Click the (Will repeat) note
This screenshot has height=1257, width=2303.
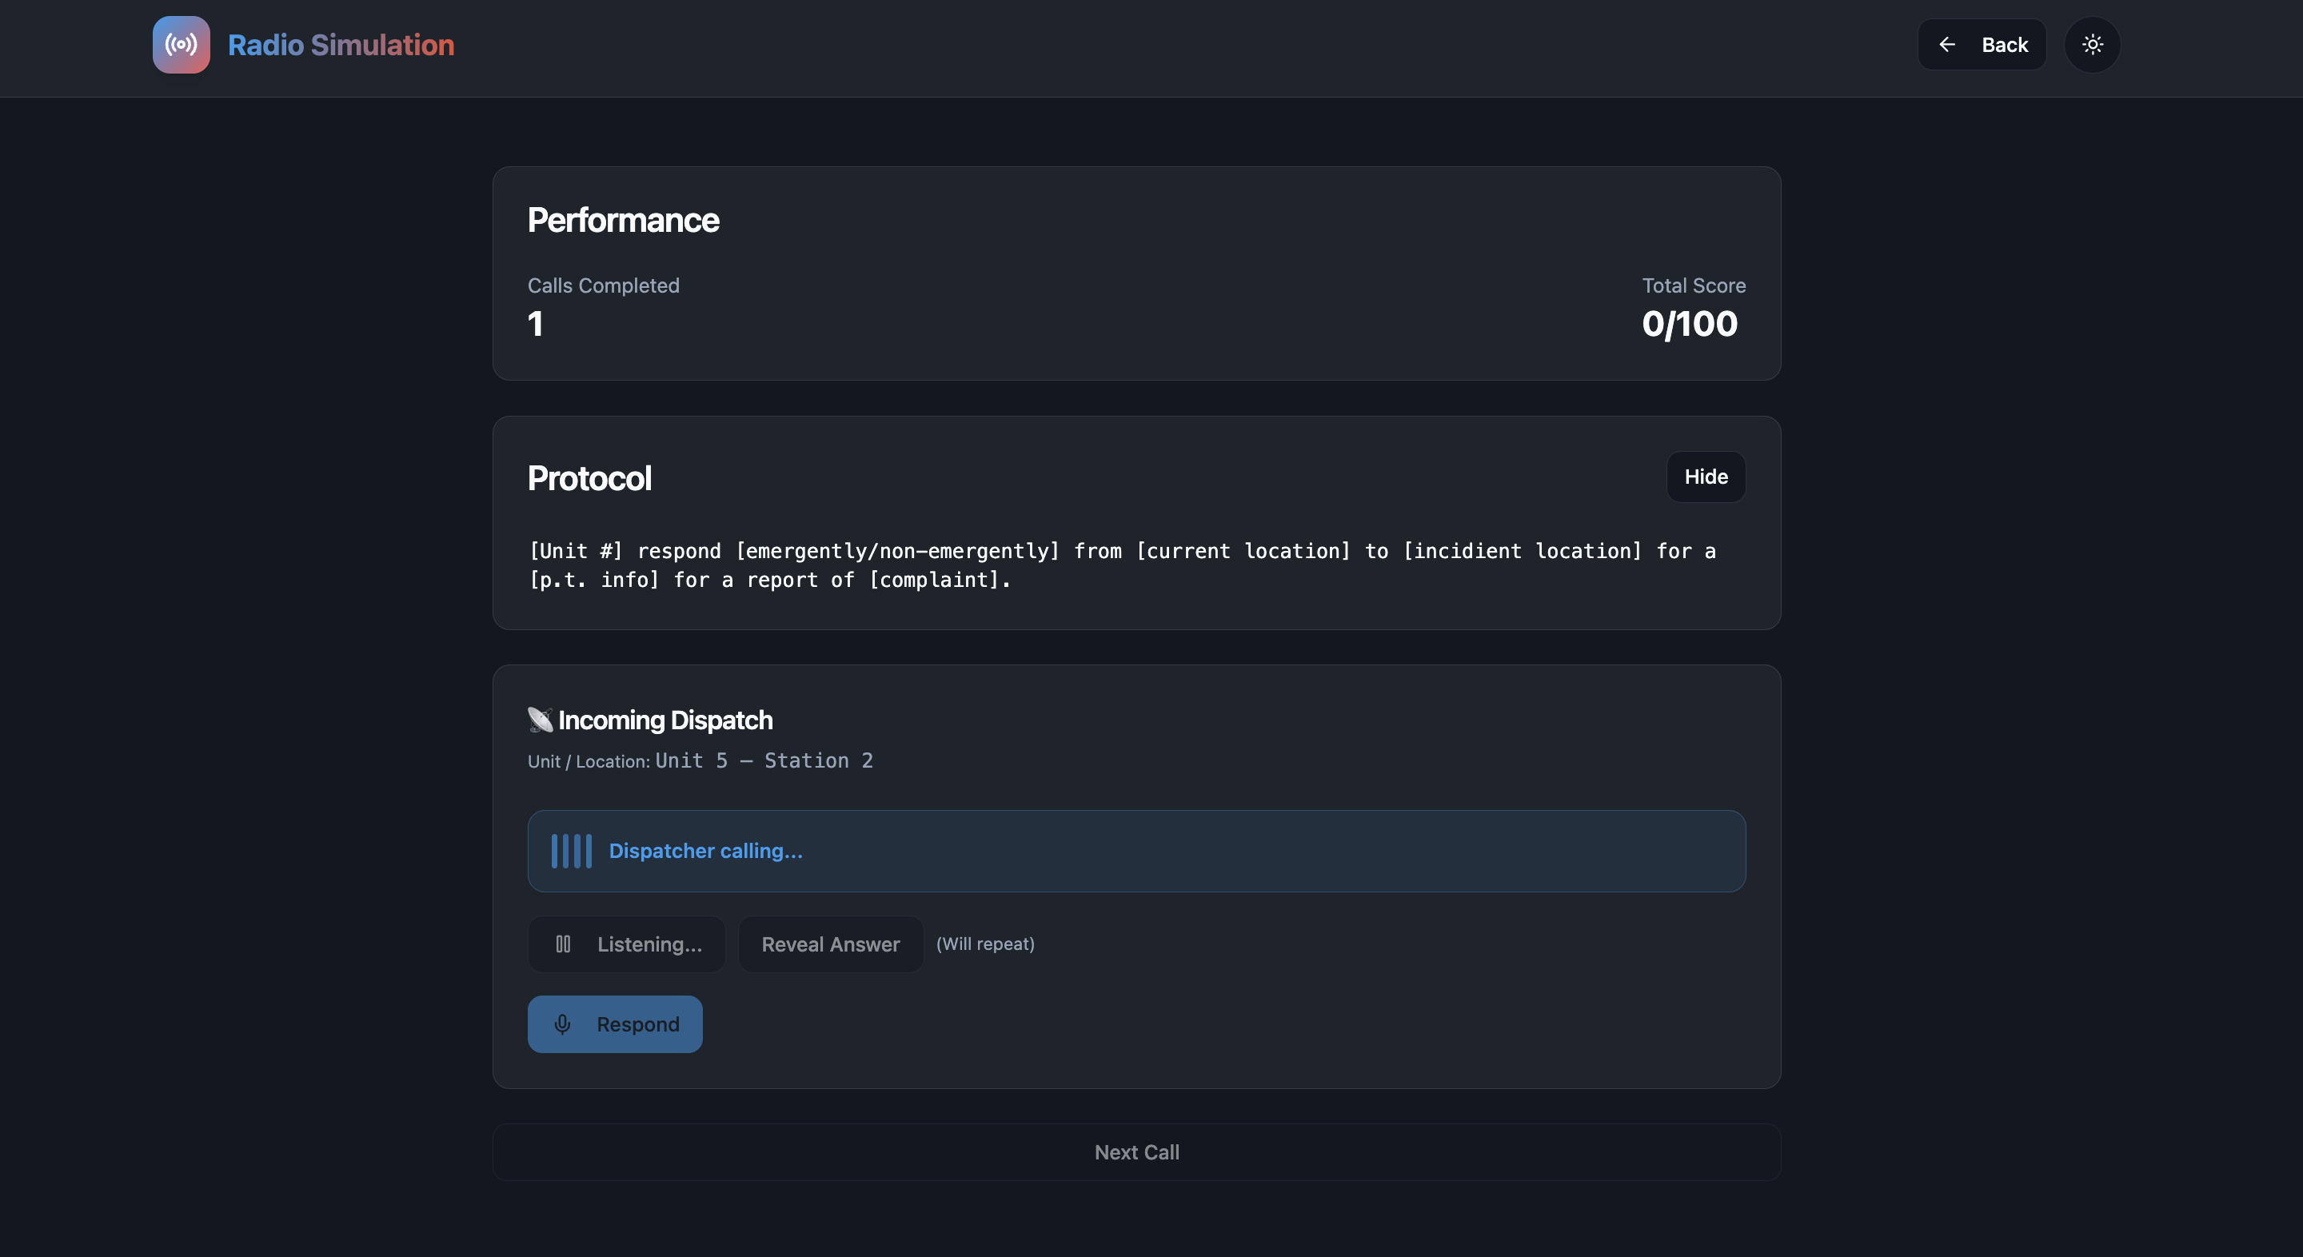(984, 944)
